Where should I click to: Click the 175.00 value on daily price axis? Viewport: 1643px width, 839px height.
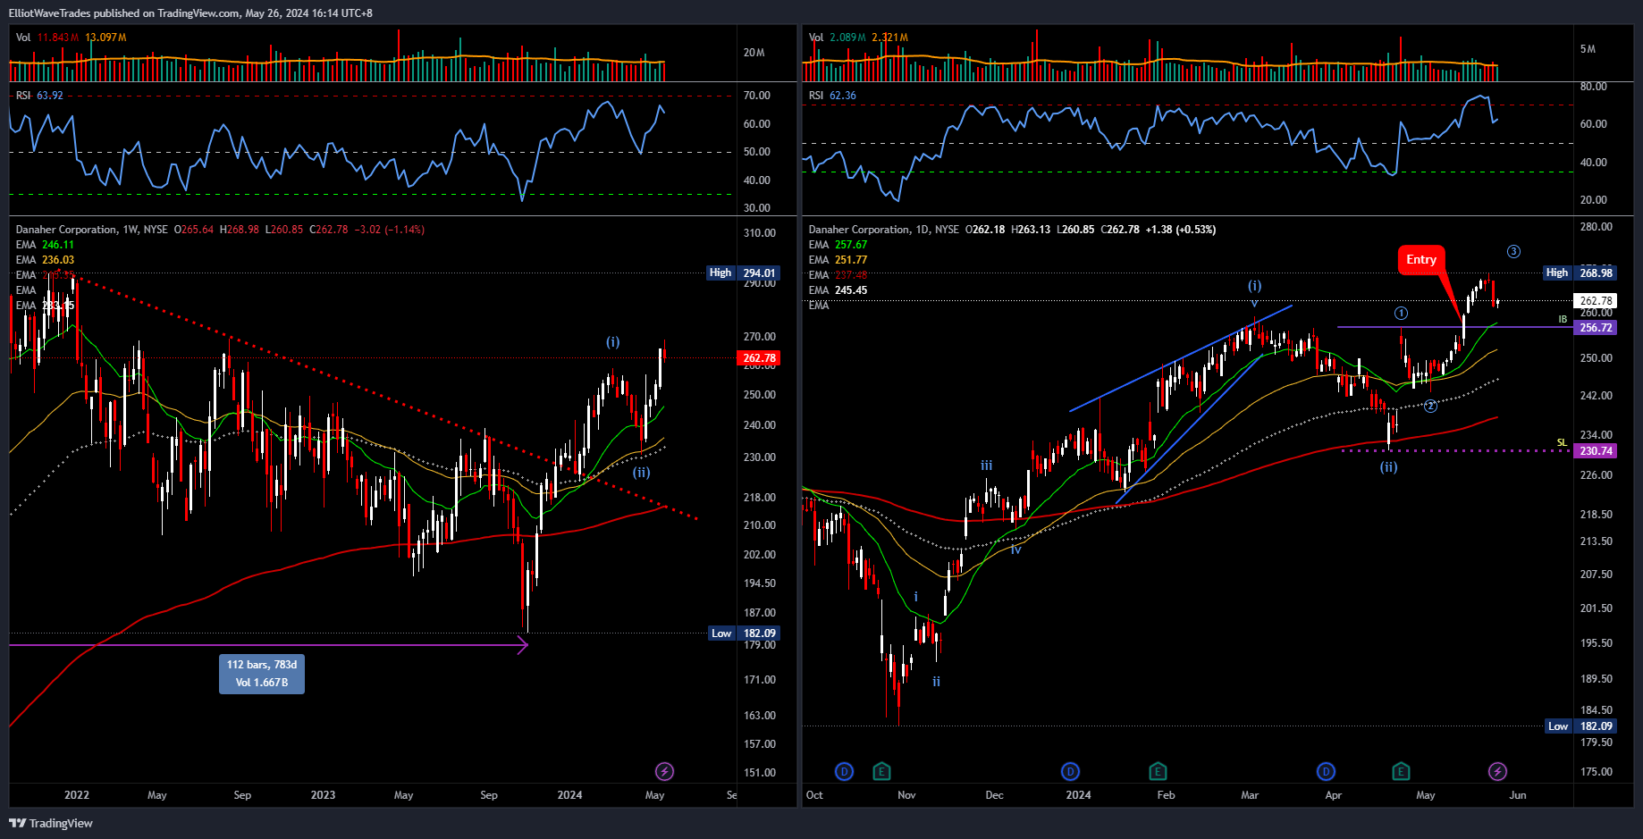pos(1597,772)
